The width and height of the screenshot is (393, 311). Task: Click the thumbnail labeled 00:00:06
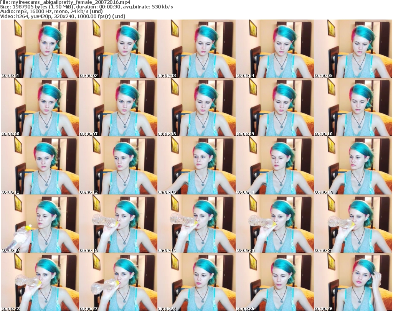coord(40,107)
